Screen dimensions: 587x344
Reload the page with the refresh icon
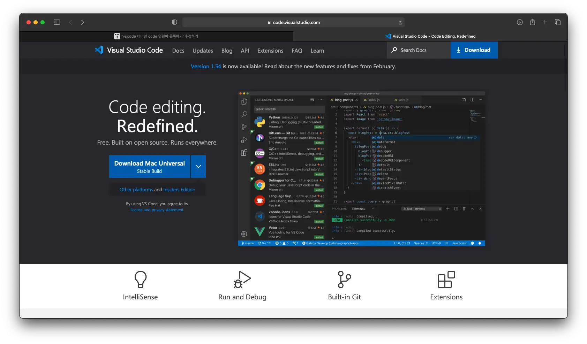point(400,23)
